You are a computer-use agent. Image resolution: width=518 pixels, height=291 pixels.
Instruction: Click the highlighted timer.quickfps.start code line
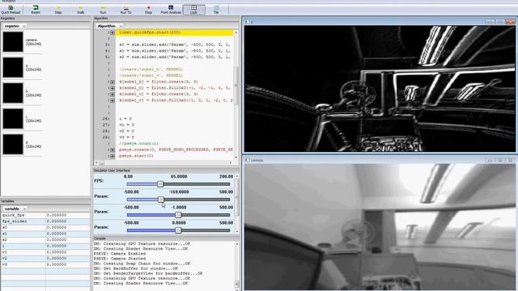[x=175, y=32]
